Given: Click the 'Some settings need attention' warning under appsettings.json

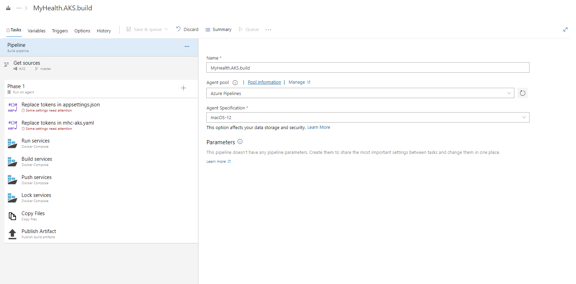Looking at the screenshot, I should [x=47, y=111].
